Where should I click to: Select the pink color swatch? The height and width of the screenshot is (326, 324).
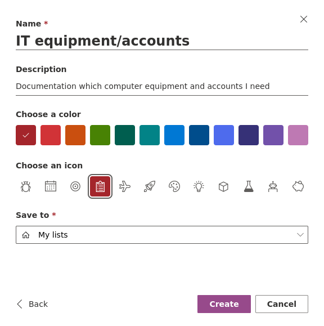point(298,135)
